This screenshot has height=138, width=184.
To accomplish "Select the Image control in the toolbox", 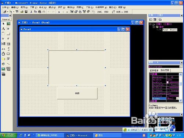I will (x=3, y=69).
